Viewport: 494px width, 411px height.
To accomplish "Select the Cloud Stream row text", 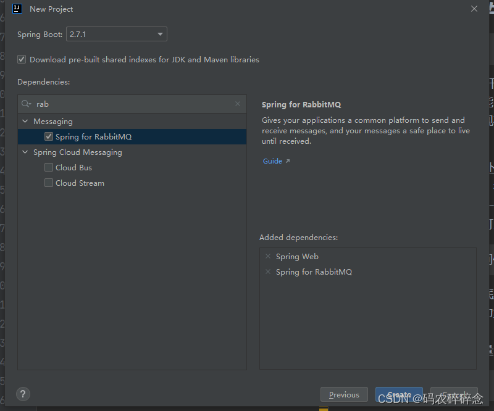I will [x=80, y=183].
